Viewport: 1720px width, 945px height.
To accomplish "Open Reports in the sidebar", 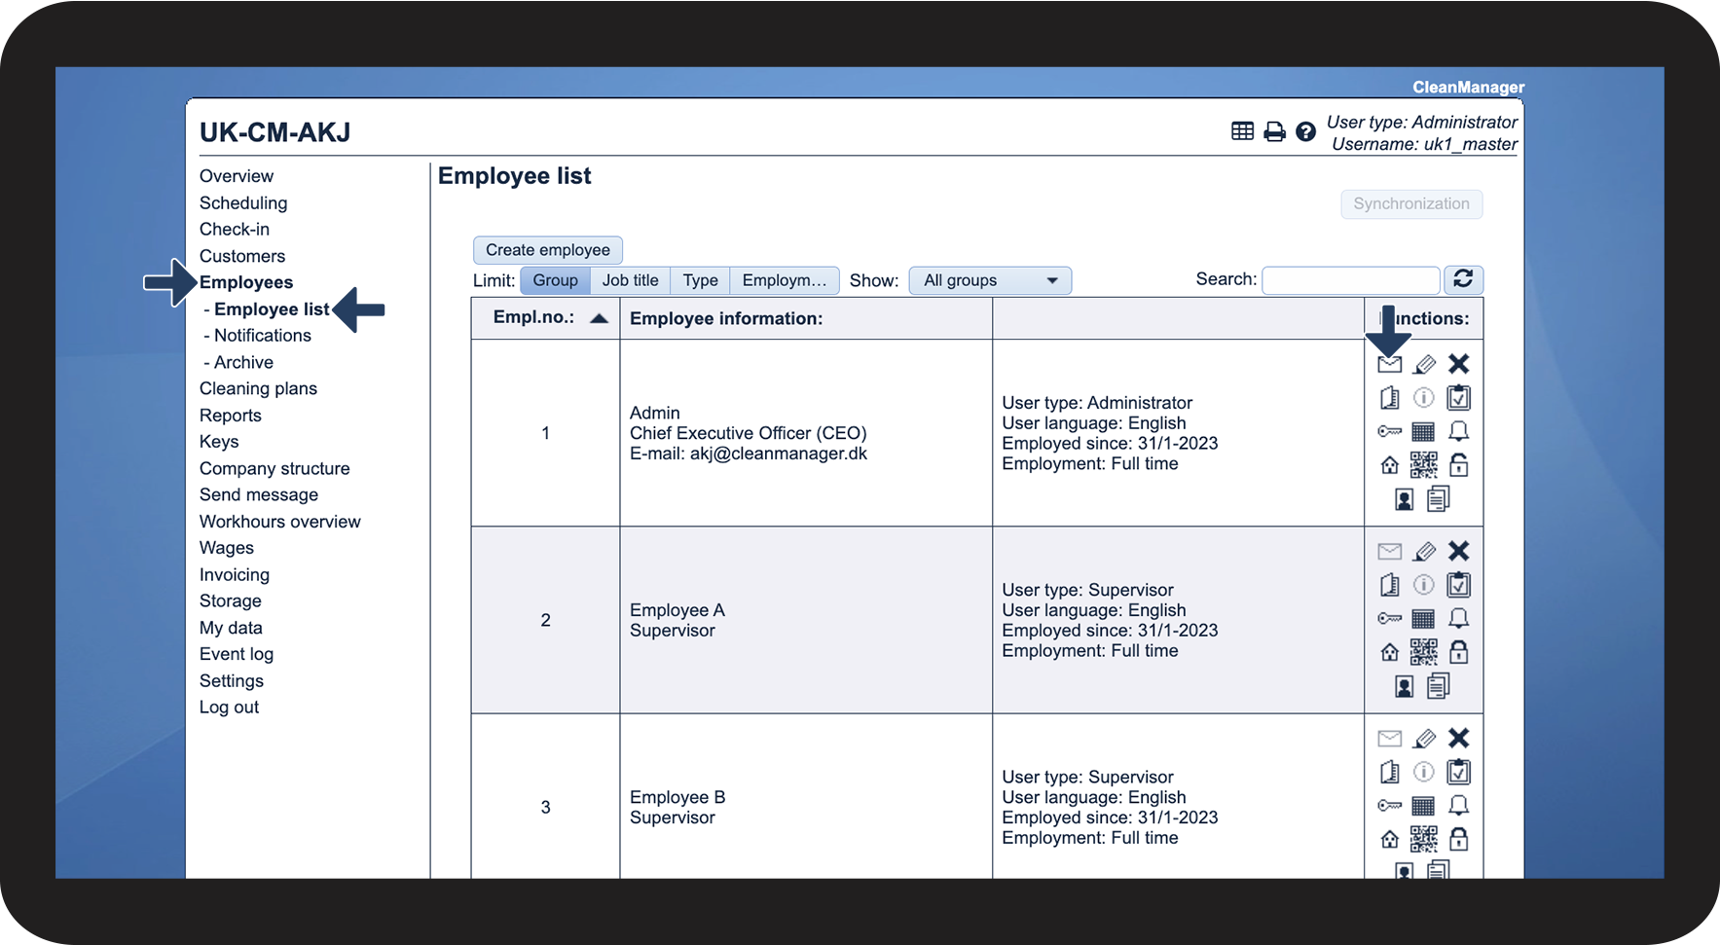I will point(231,416).
